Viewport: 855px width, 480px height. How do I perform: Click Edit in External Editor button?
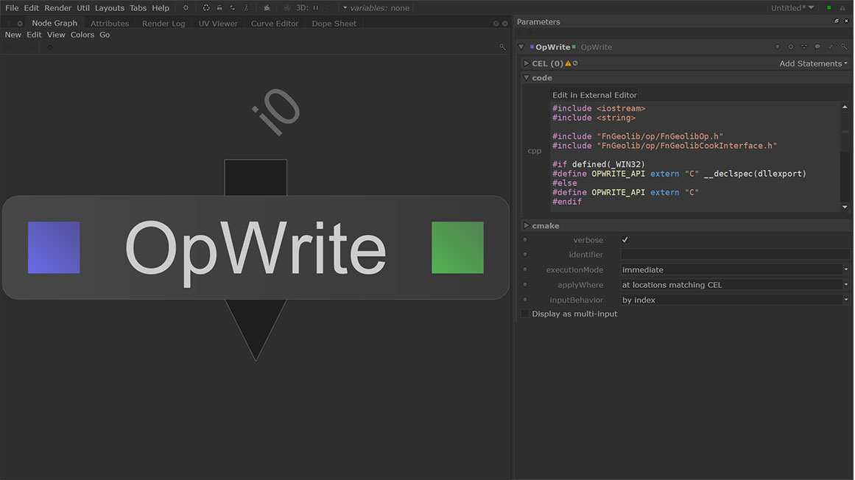(594, 95)
